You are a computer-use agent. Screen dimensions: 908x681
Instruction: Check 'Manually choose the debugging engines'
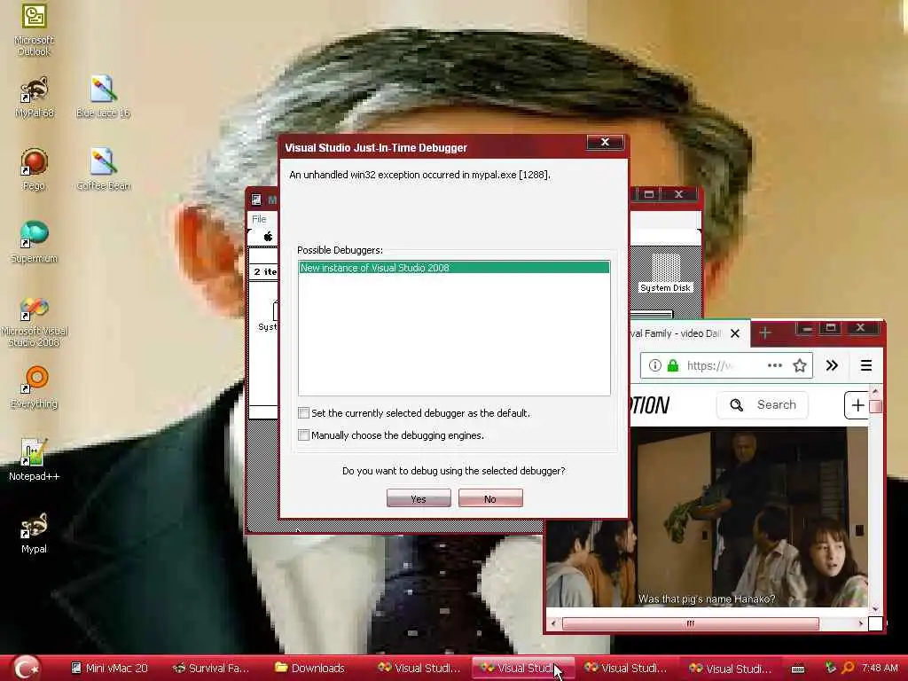tap(303, 434)
